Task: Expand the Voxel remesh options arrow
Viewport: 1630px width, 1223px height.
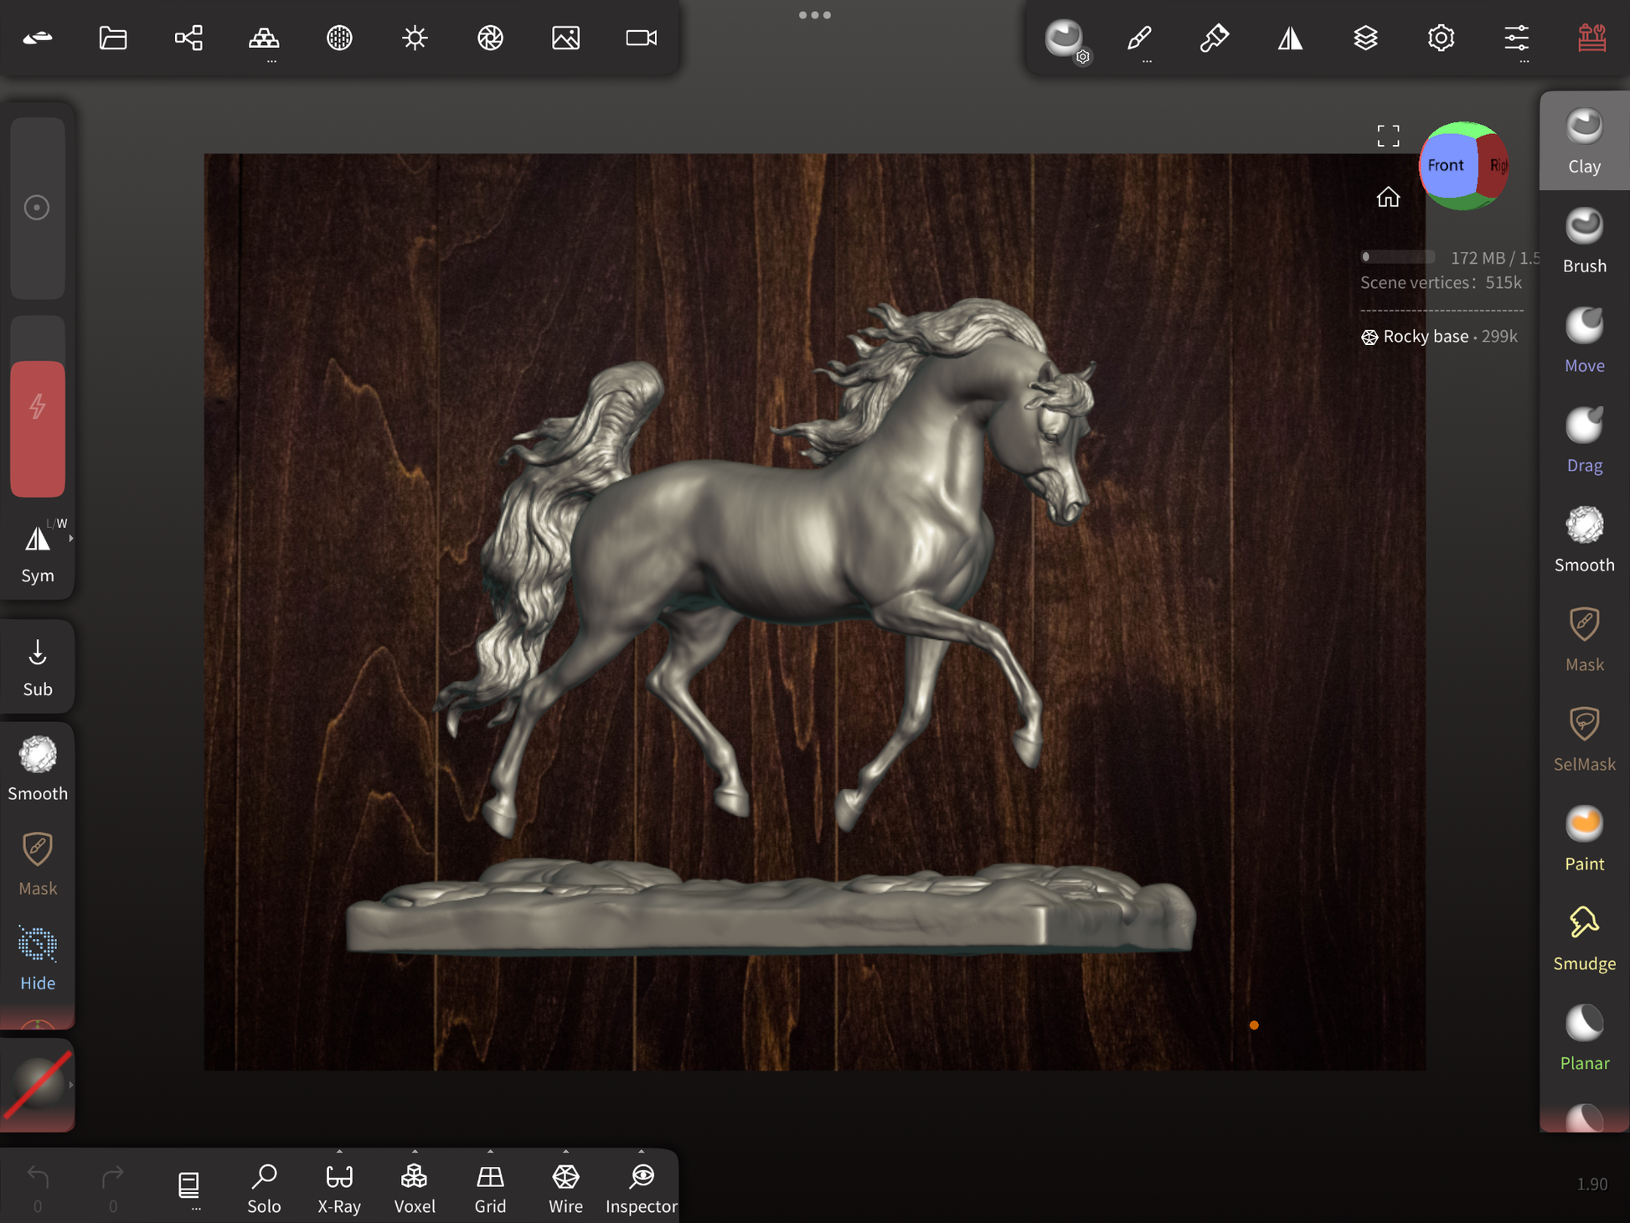Action: click(x=415, y=1152)
